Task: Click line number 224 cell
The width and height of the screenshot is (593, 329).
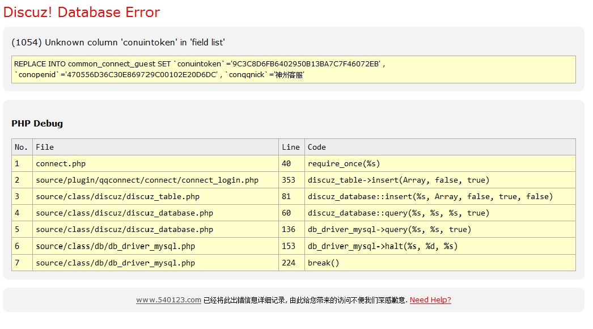Action: [289, 263]
